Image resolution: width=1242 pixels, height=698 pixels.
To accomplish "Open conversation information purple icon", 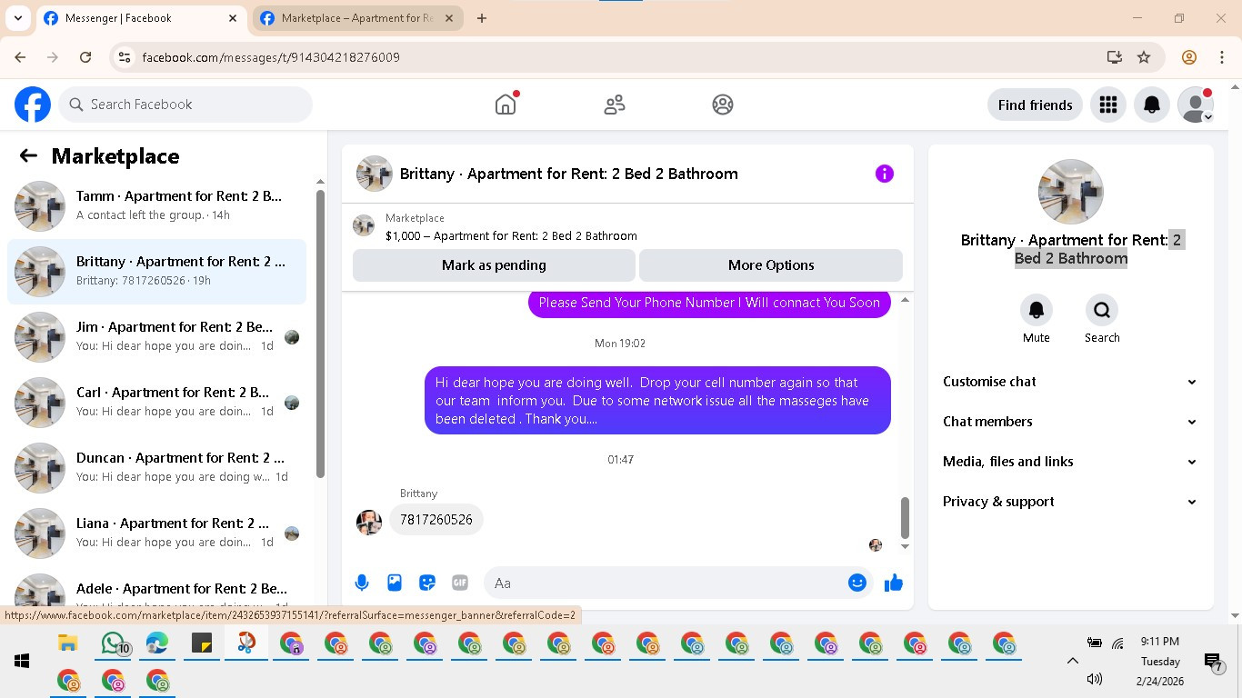I will [885, 174].
